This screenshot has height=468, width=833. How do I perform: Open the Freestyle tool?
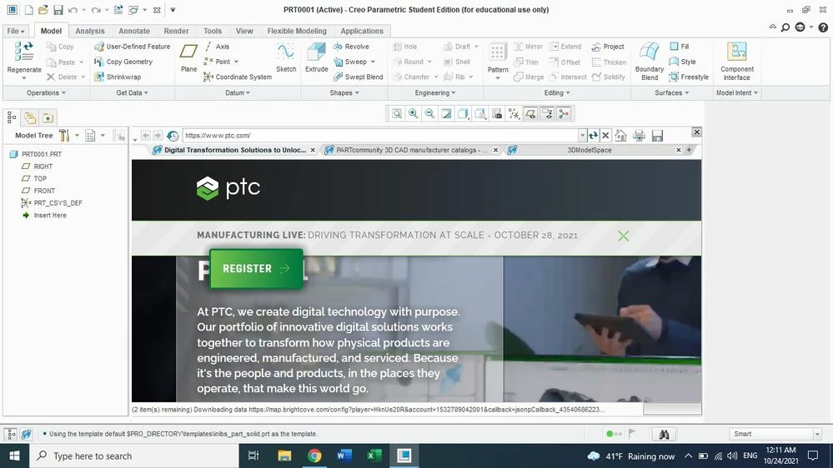689,77
